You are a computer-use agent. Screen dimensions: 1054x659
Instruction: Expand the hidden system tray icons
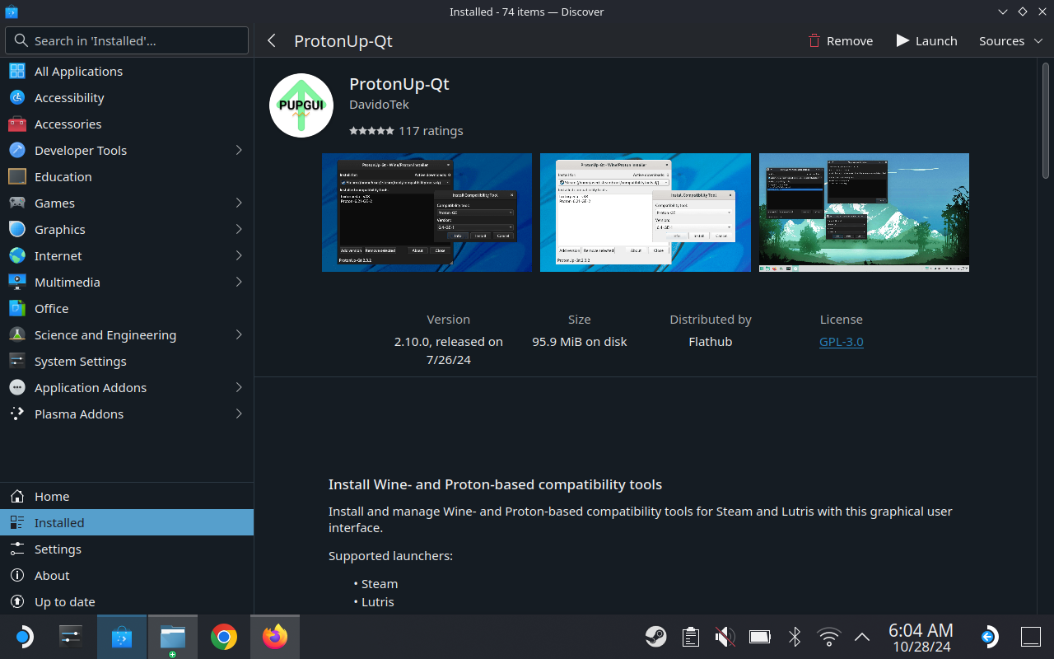(861, 636)
